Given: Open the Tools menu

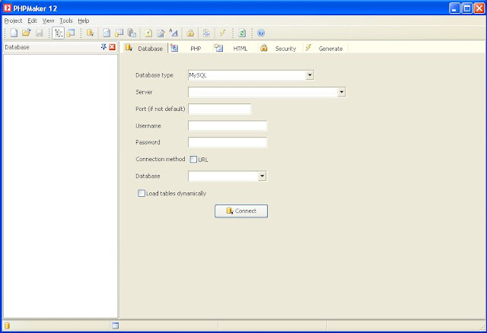Looking at the screenshot, I should click(66, 21).
